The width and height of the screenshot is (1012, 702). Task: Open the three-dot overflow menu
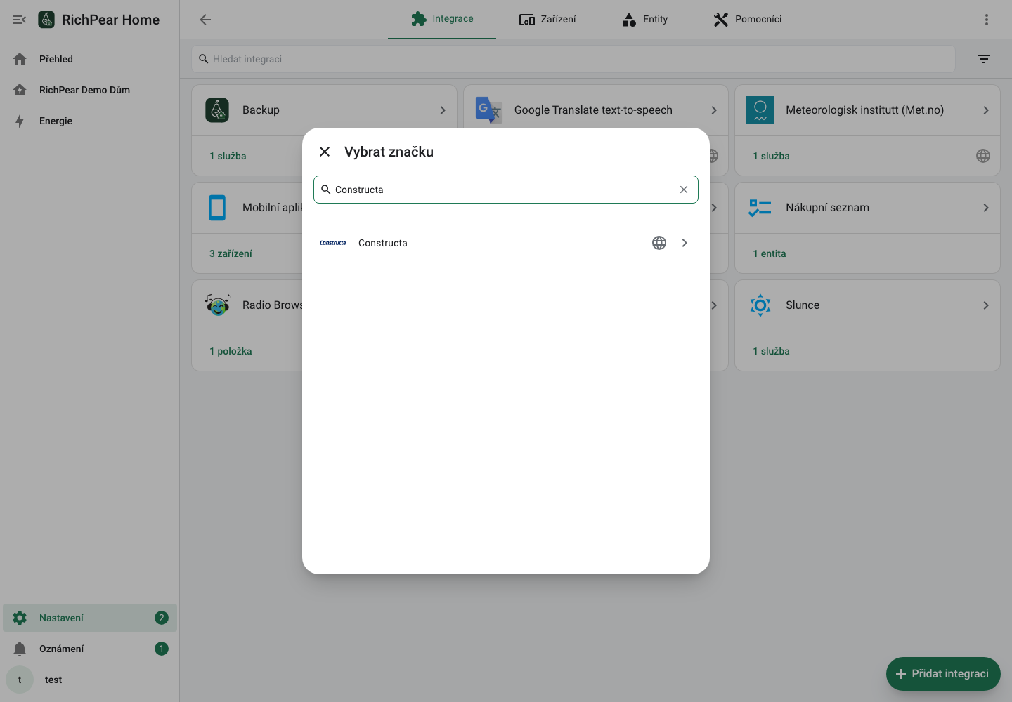[987, 20]
